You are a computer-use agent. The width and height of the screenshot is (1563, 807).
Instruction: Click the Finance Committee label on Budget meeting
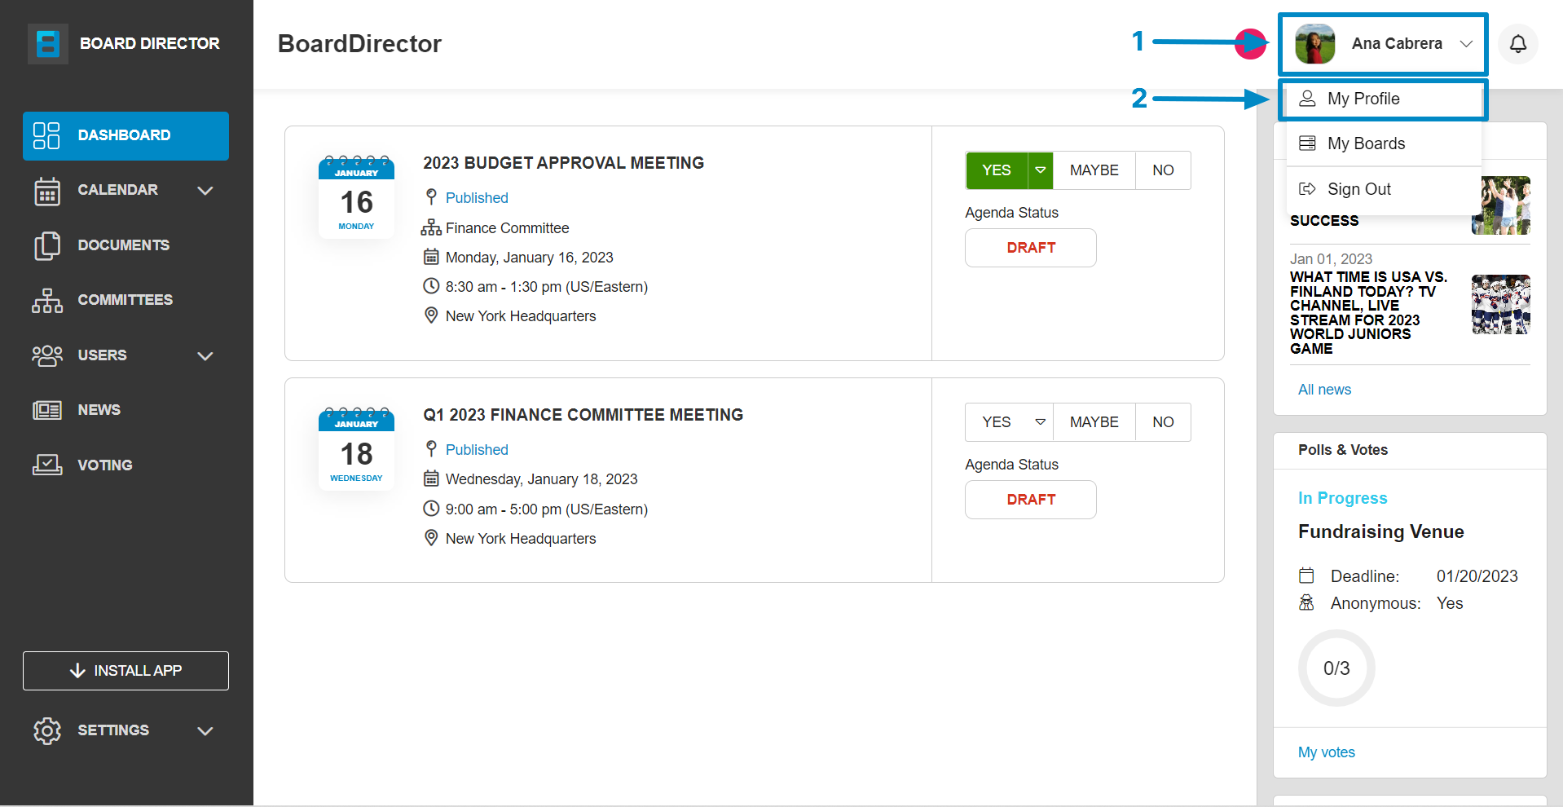click(507, 228)
